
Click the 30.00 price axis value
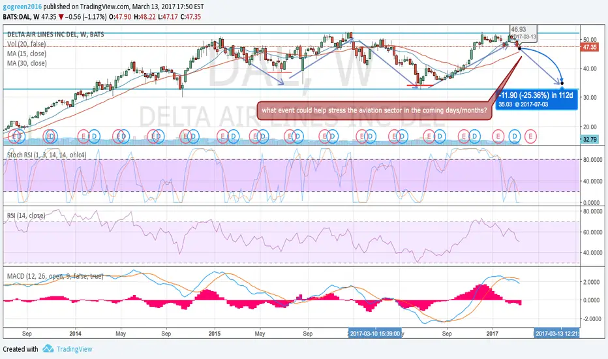click(590, 97)
